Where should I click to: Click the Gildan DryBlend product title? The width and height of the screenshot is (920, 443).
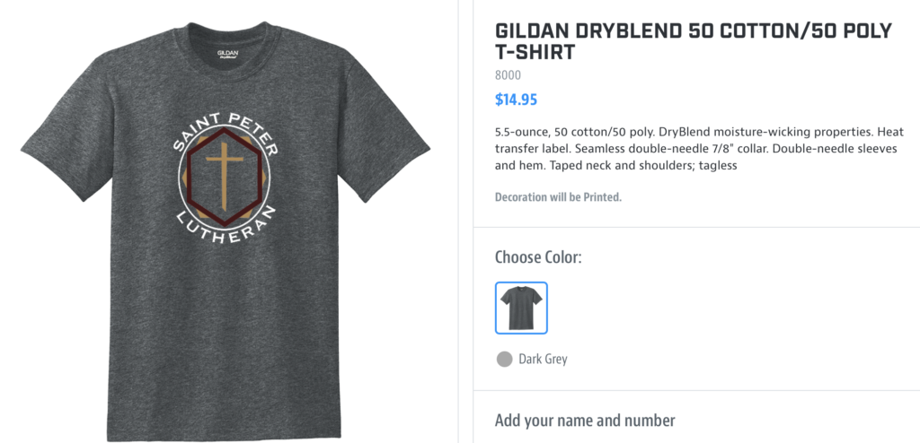click(694, 41)
